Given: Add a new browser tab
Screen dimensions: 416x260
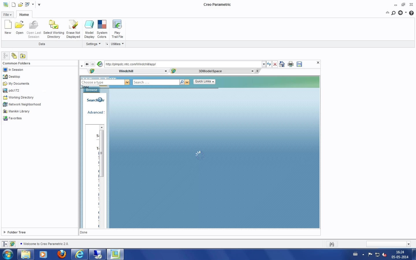Looking at the screenshot, I should click(x=257, y=71).
